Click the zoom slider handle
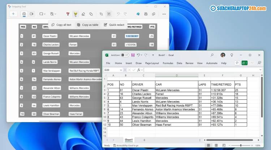The image size is (271, 150). pyautogui.click(x=241, y=145)
